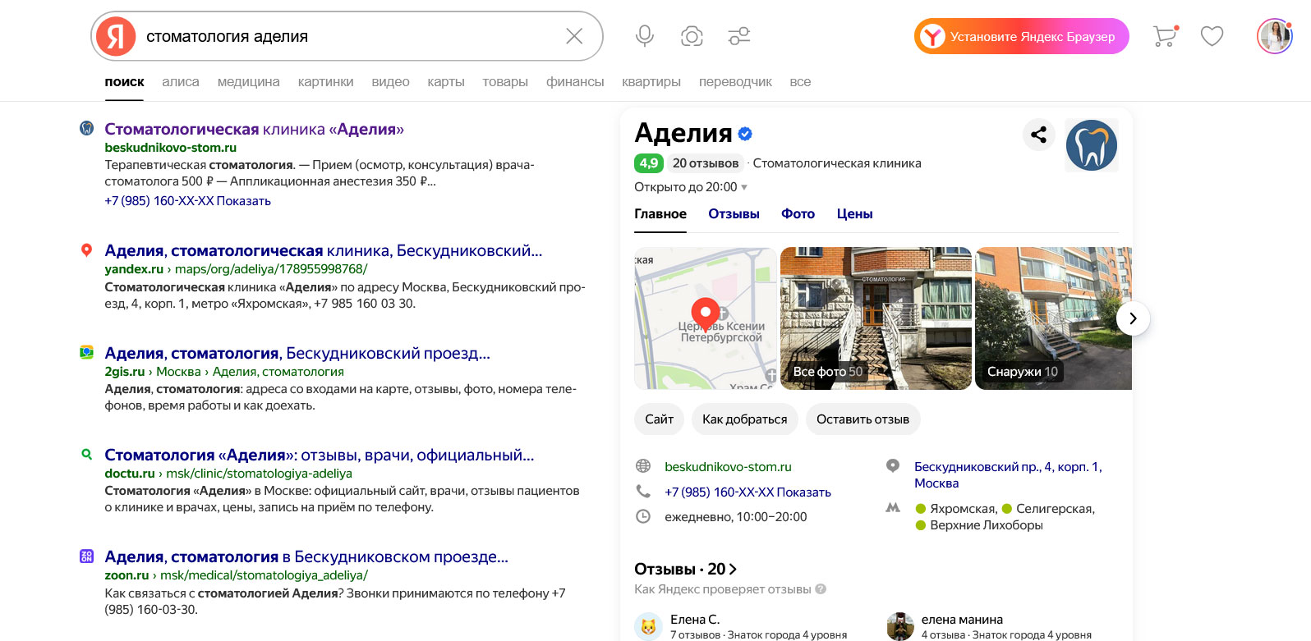Show next photos with the arrow button
The width and height of the screenshot is (1311, 641).
pos(1133,318)
